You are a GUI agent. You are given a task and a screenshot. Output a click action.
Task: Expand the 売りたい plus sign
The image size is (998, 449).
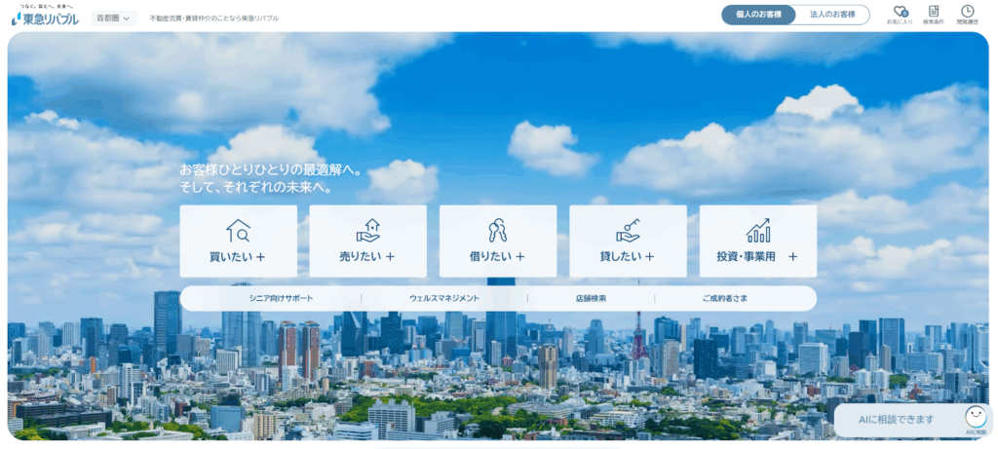pyautogui.click(x=390, y=257)
